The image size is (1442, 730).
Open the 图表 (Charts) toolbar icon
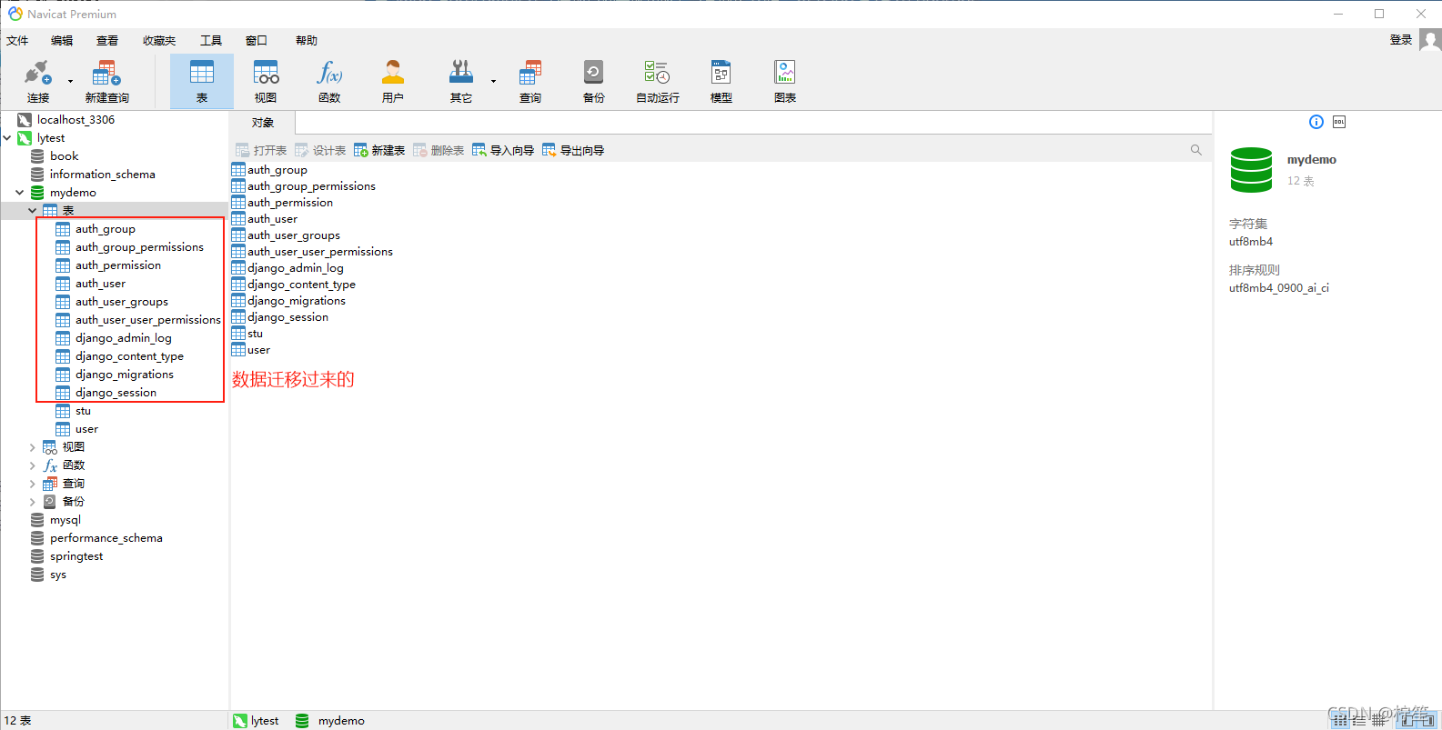pos(785,81)
